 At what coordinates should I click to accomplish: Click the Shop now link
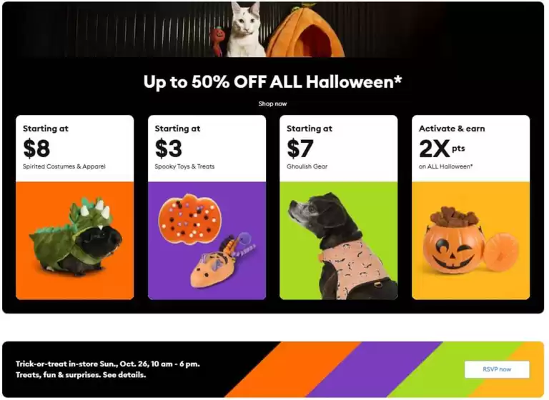tap(272, 104)
